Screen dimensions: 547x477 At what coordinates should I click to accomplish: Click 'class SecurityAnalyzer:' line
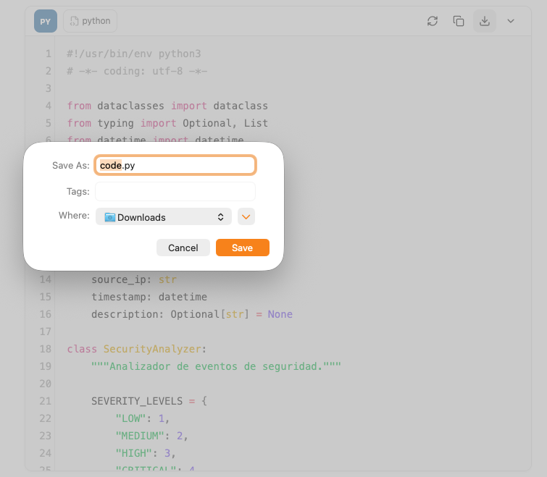(137, 349)
